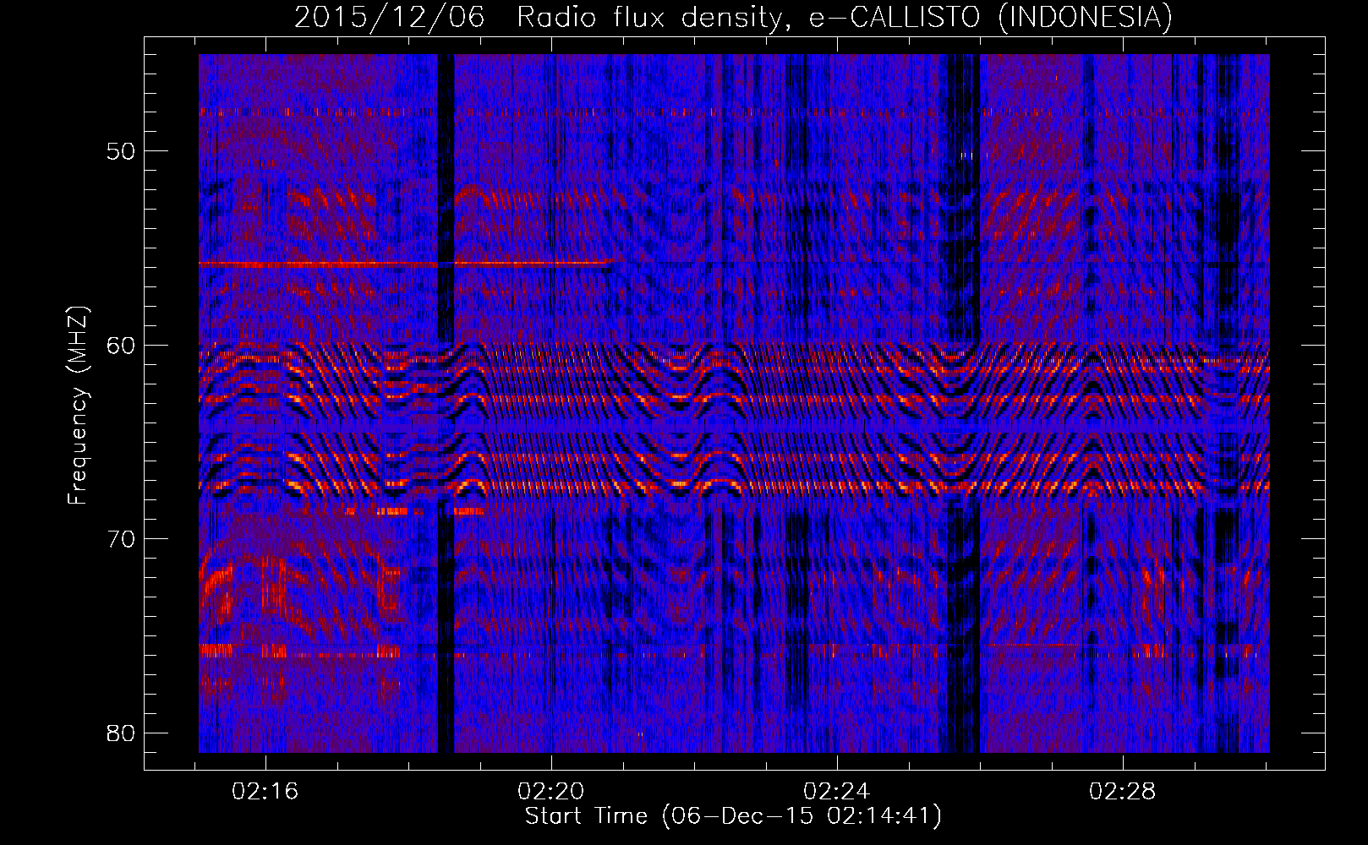1368x845 pixels.
Task: Click the 50 frequency tick label
Action: (122, 152)
